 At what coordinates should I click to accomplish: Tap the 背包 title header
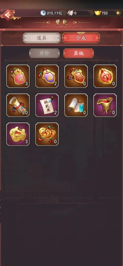tap(61, 22)
